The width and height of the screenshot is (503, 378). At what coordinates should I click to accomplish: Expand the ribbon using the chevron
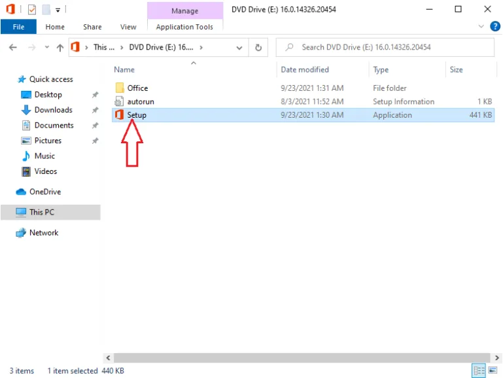click(481, 27)
